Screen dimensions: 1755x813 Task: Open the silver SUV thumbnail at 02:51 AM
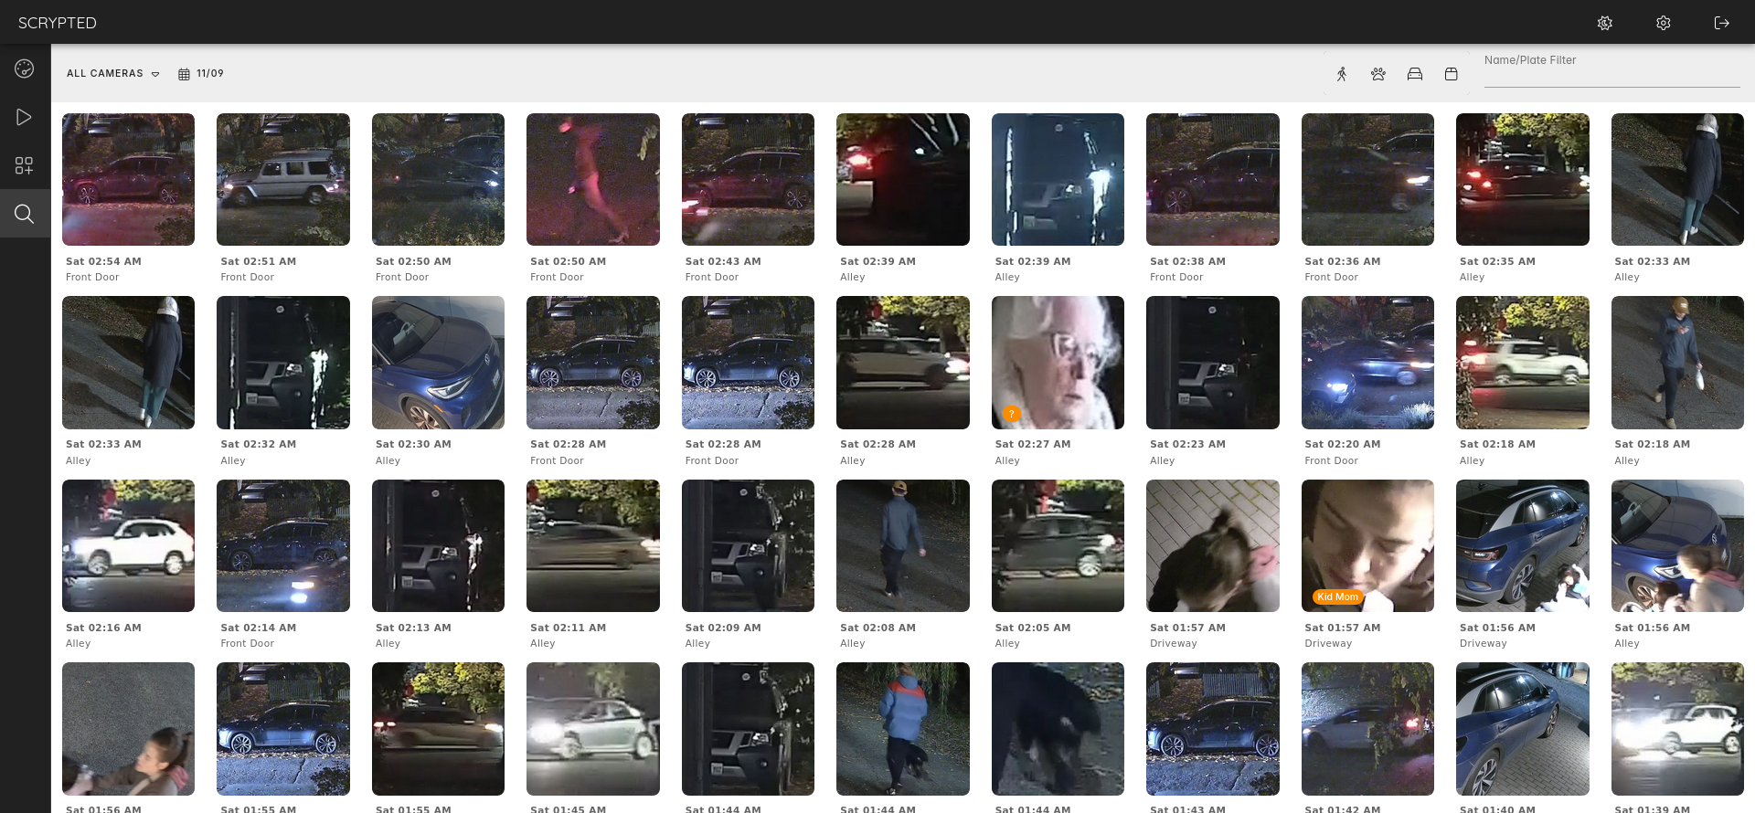283,179
